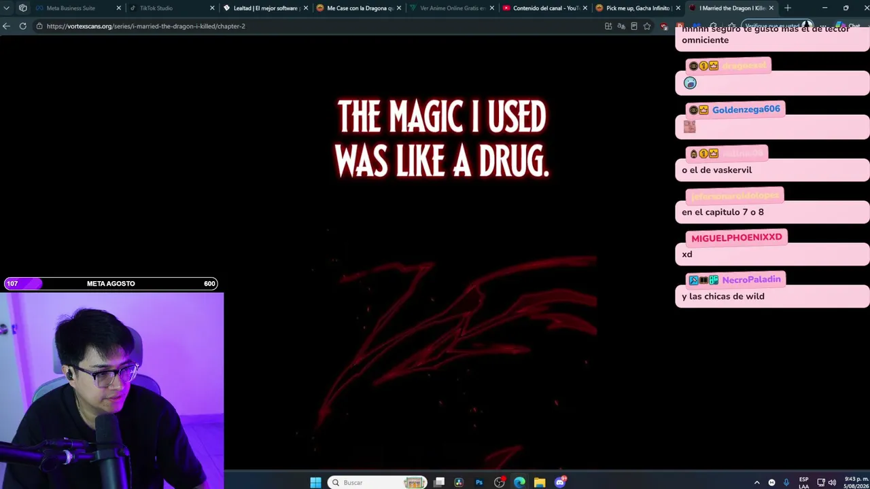Close the TikTok Studio tab
870x489 pixels.
point(212,8)
